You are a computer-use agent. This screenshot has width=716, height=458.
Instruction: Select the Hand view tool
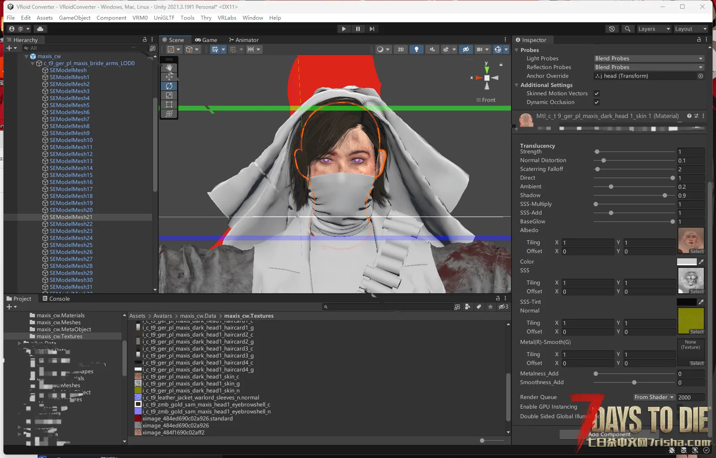click(169, 68)
